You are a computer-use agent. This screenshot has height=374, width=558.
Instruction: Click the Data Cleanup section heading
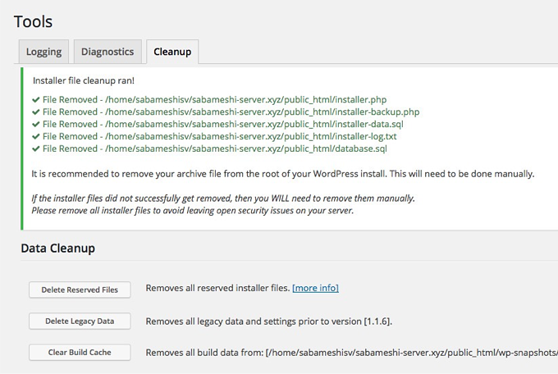pos(58,247)
